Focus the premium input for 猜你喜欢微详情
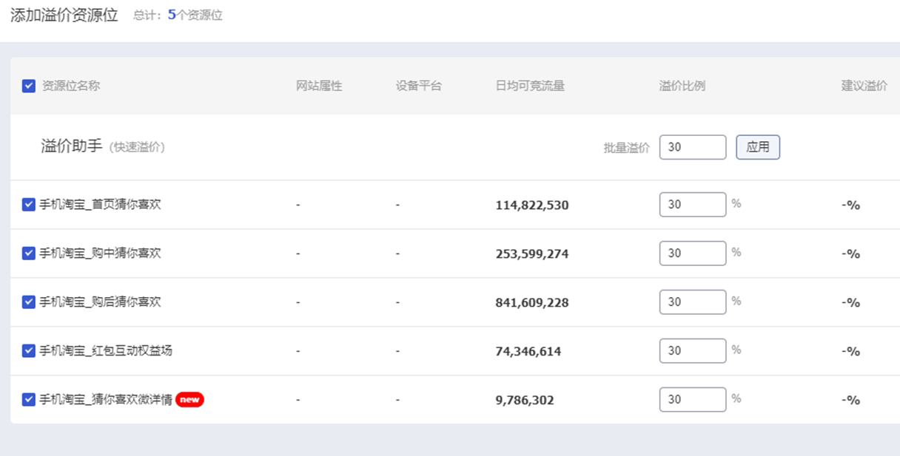 tap(692, 400)
